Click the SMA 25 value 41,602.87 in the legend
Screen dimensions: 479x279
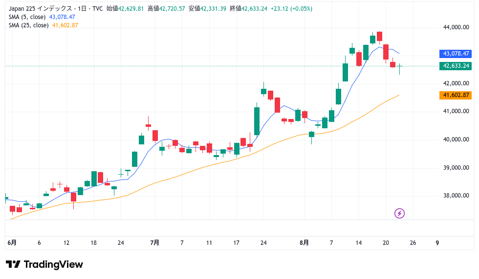pos(65,25)
